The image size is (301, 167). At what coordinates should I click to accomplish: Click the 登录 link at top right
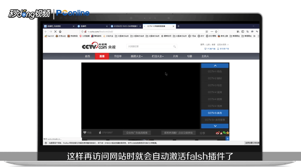click(202, 45)
